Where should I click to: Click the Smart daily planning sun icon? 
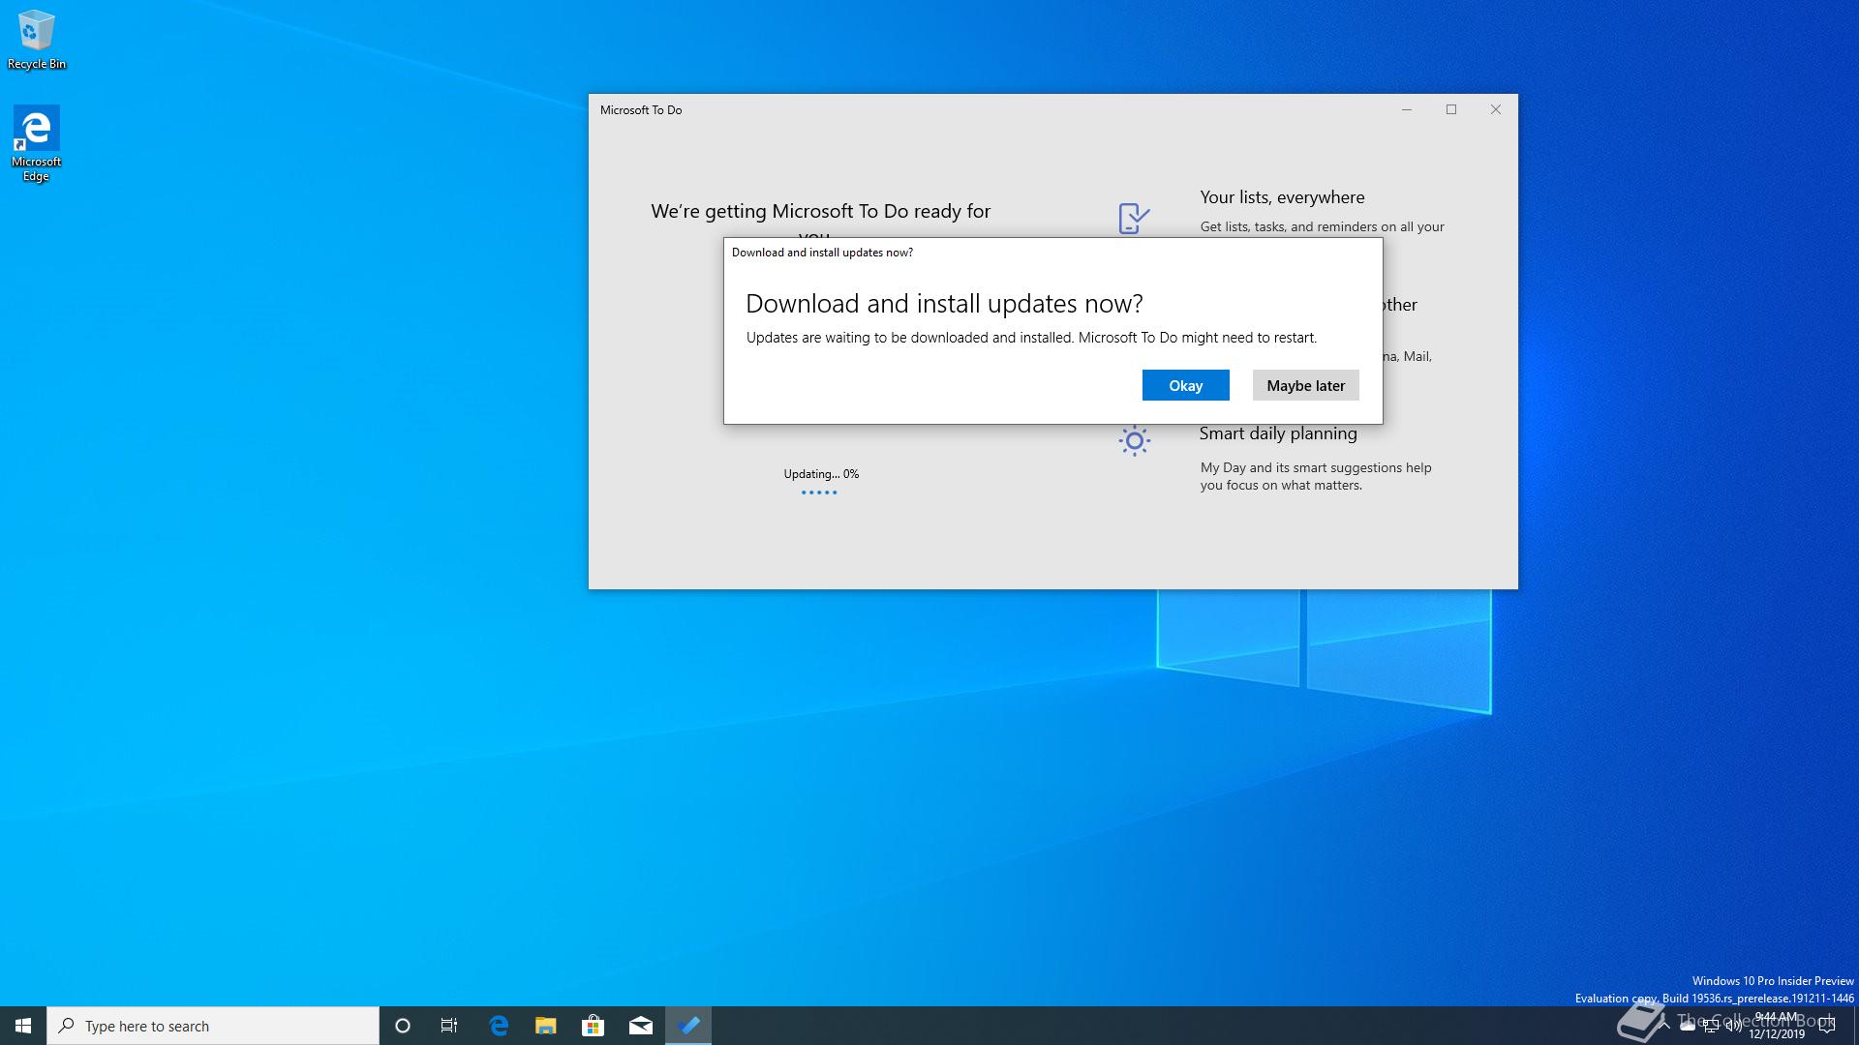[x=1134, y=441]
